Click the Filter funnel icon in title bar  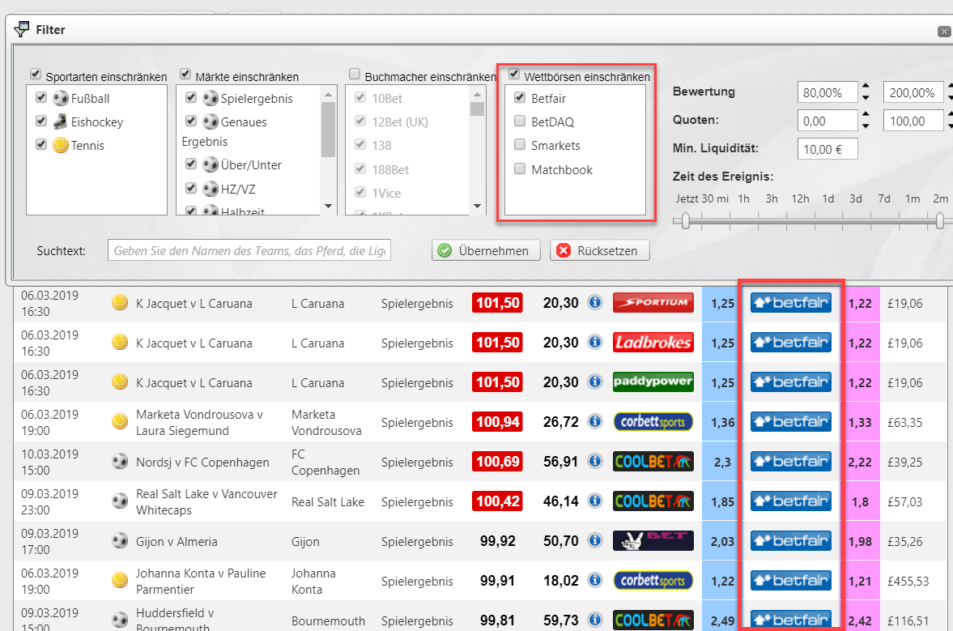click(21, 29)
